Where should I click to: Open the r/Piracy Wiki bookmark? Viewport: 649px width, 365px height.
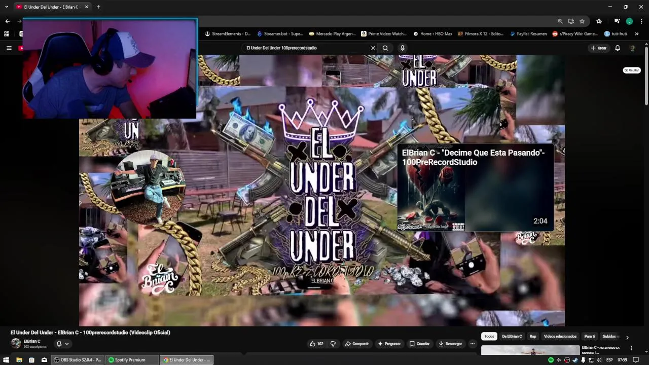coord(575,34)
